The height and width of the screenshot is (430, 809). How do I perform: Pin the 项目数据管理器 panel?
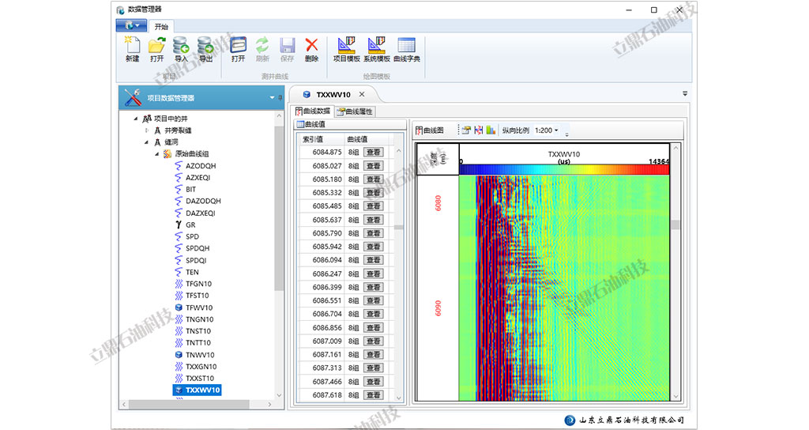tap(280, 97)
